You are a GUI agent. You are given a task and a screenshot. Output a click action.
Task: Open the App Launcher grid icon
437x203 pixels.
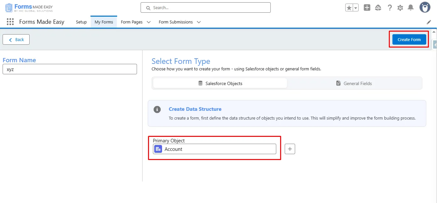coord(10,22)
